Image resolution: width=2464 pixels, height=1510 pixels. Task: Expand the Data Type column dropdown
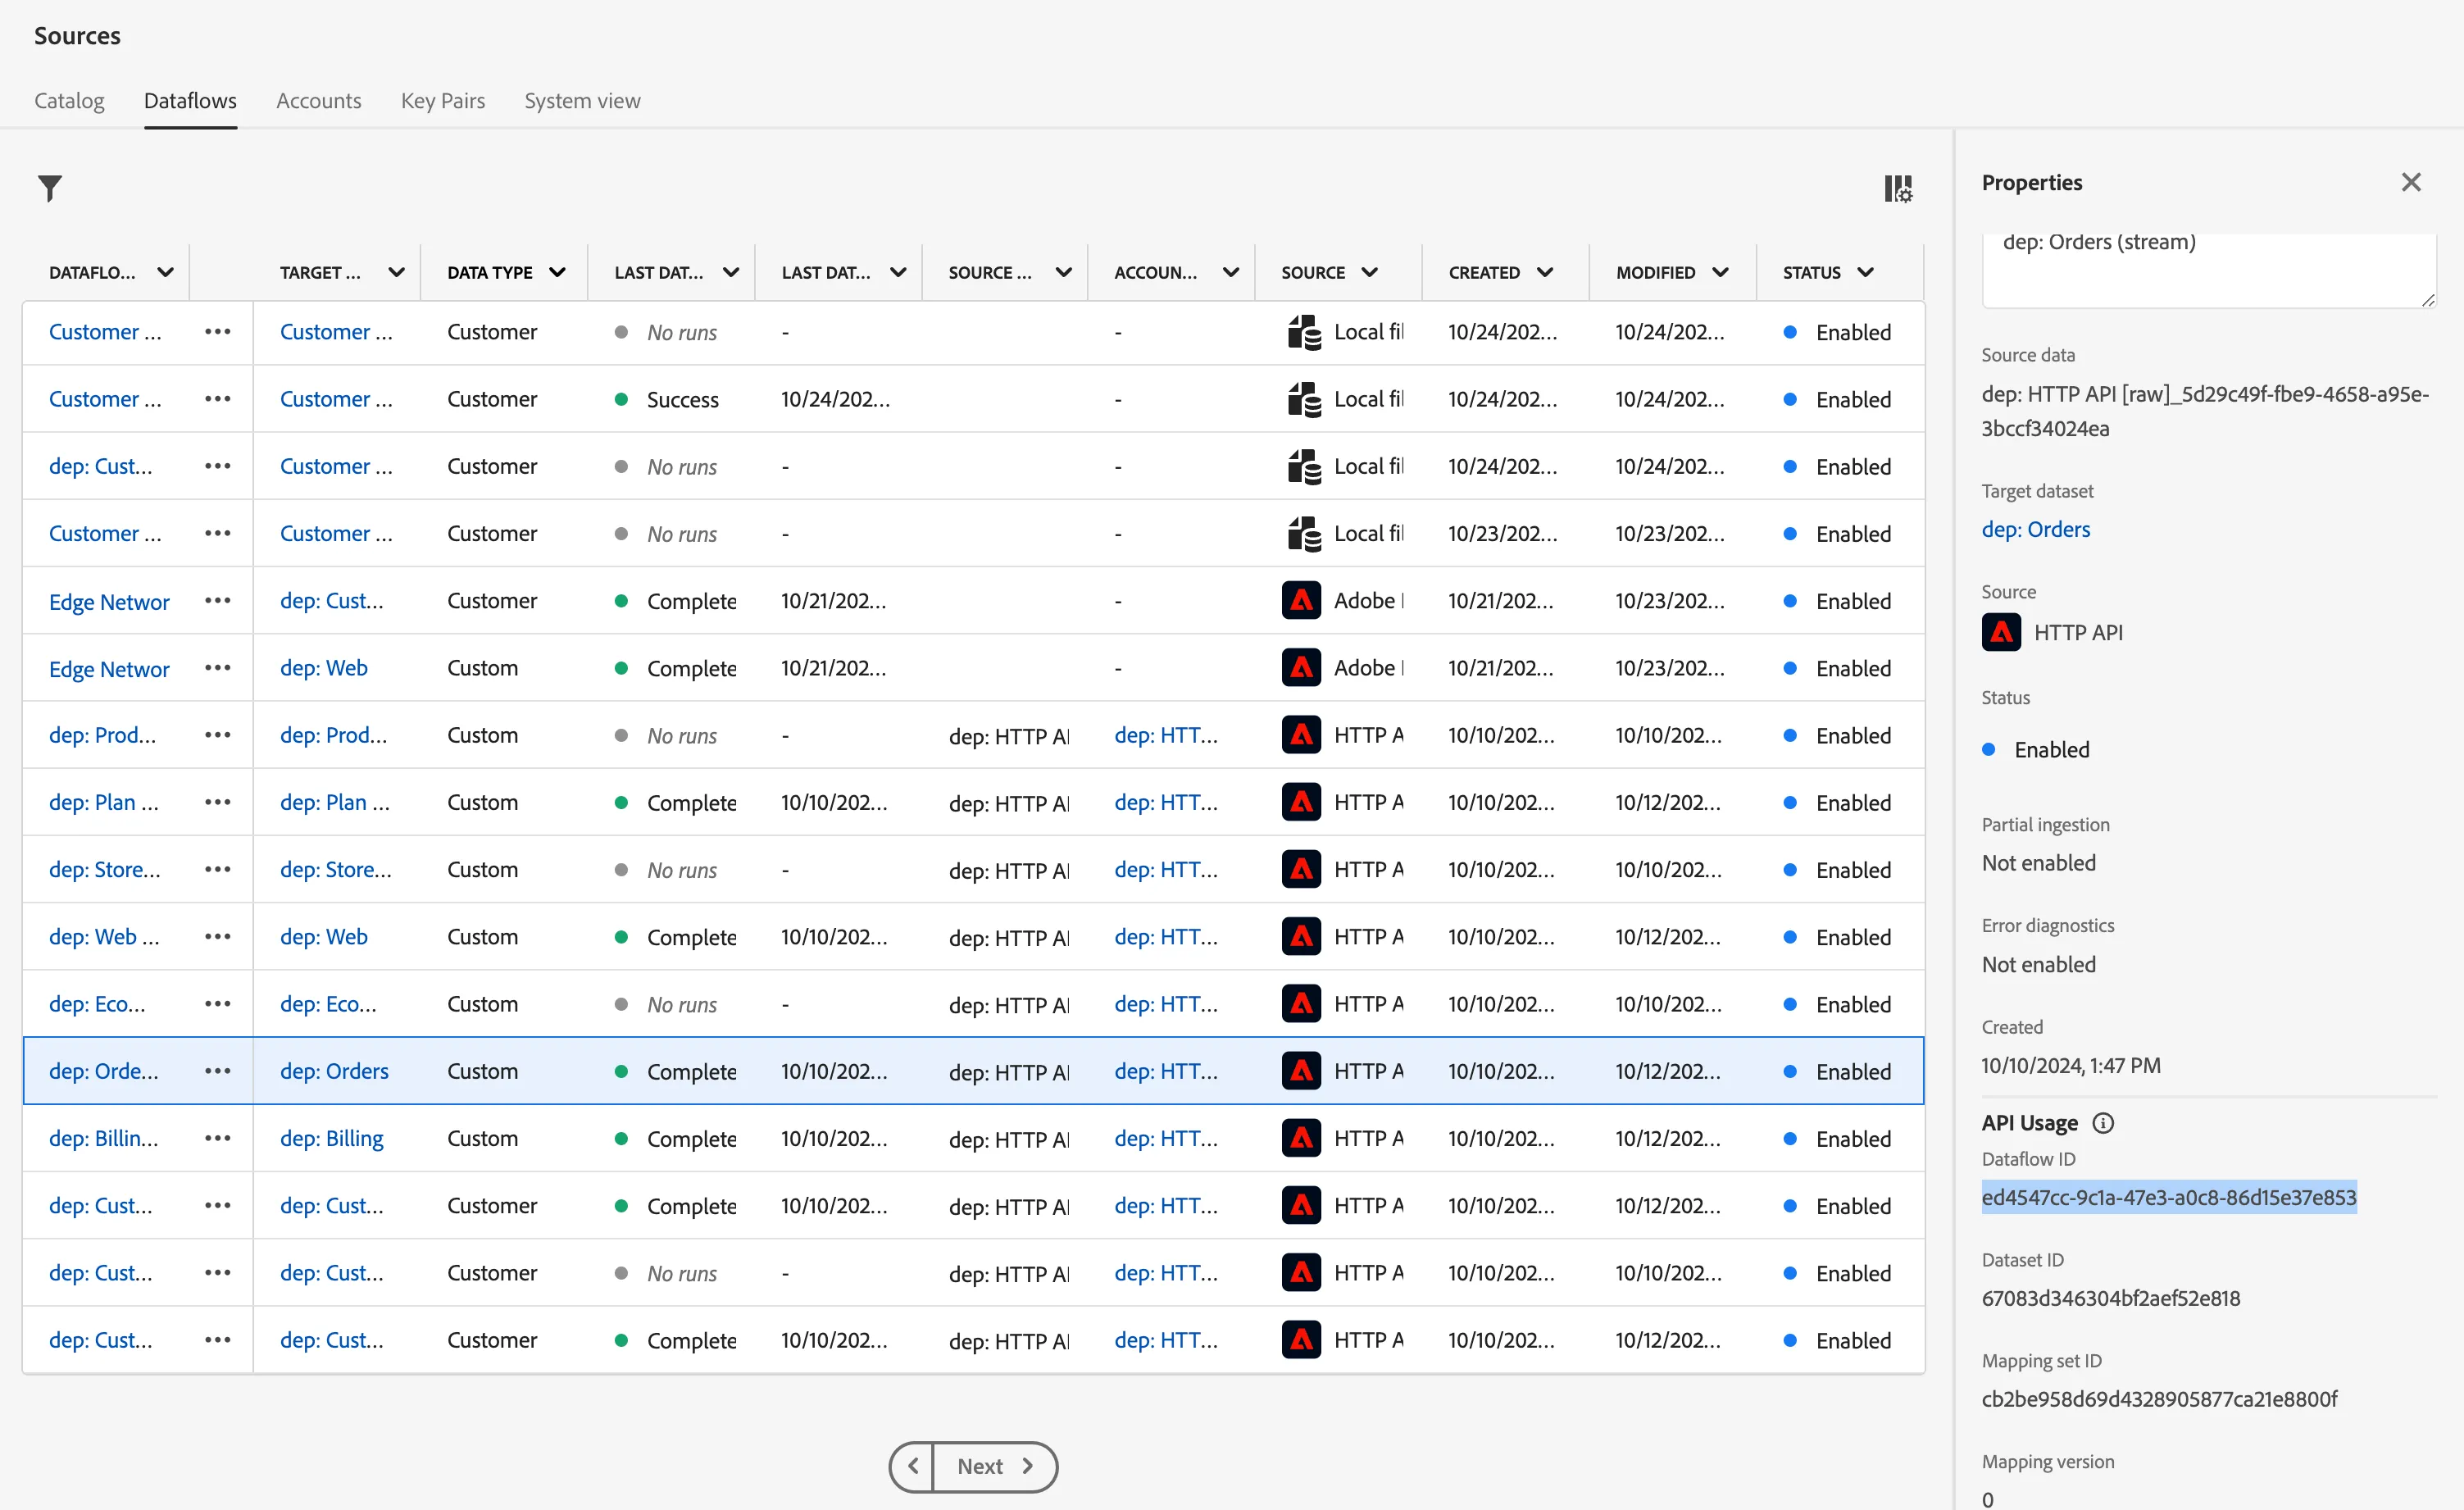(x=557, y=272)
